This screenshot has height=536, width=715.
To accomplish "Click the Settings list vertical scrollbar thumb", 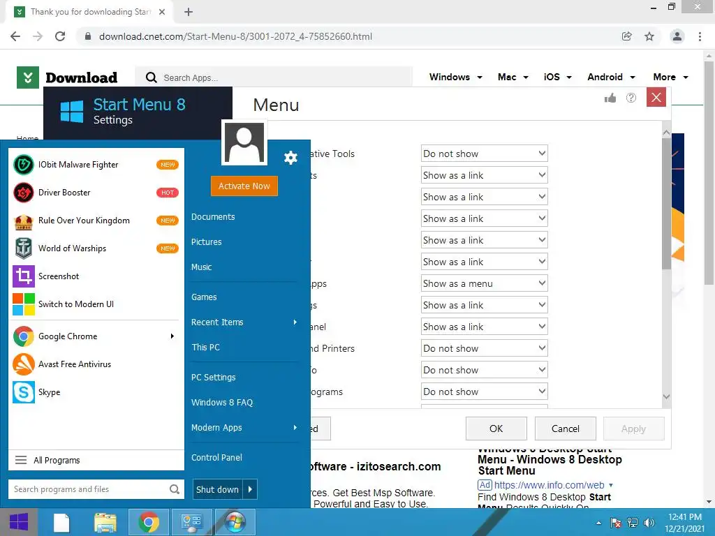I will point(666,203).
